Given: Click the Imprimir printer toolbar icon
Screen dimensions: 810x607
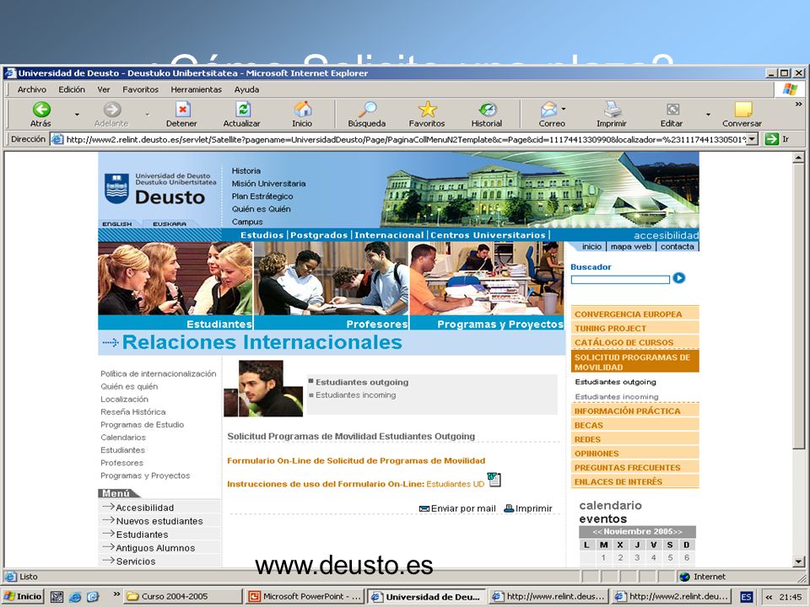Looking at the screenshot, I should pos(613,110).
